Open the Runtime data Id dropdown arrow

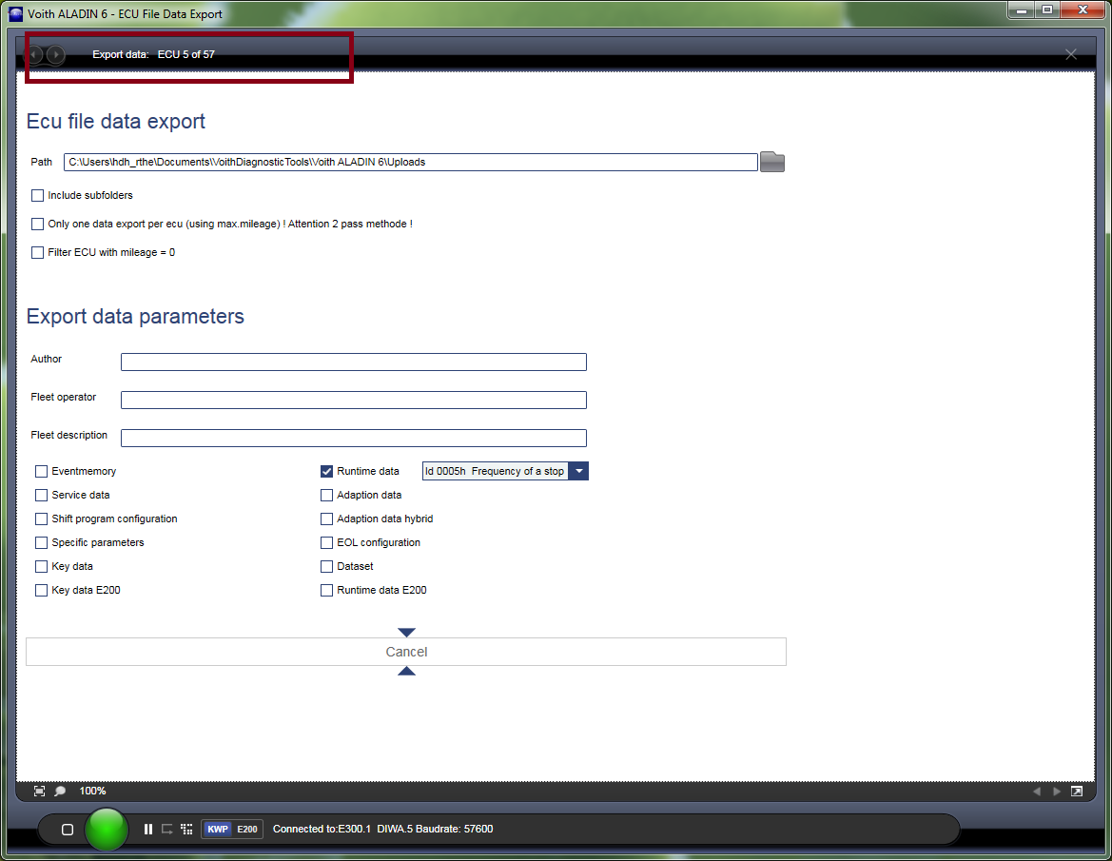(x=578, y=471)
